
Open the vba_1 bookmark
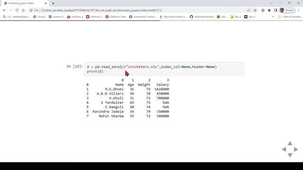tap(222, 17)
